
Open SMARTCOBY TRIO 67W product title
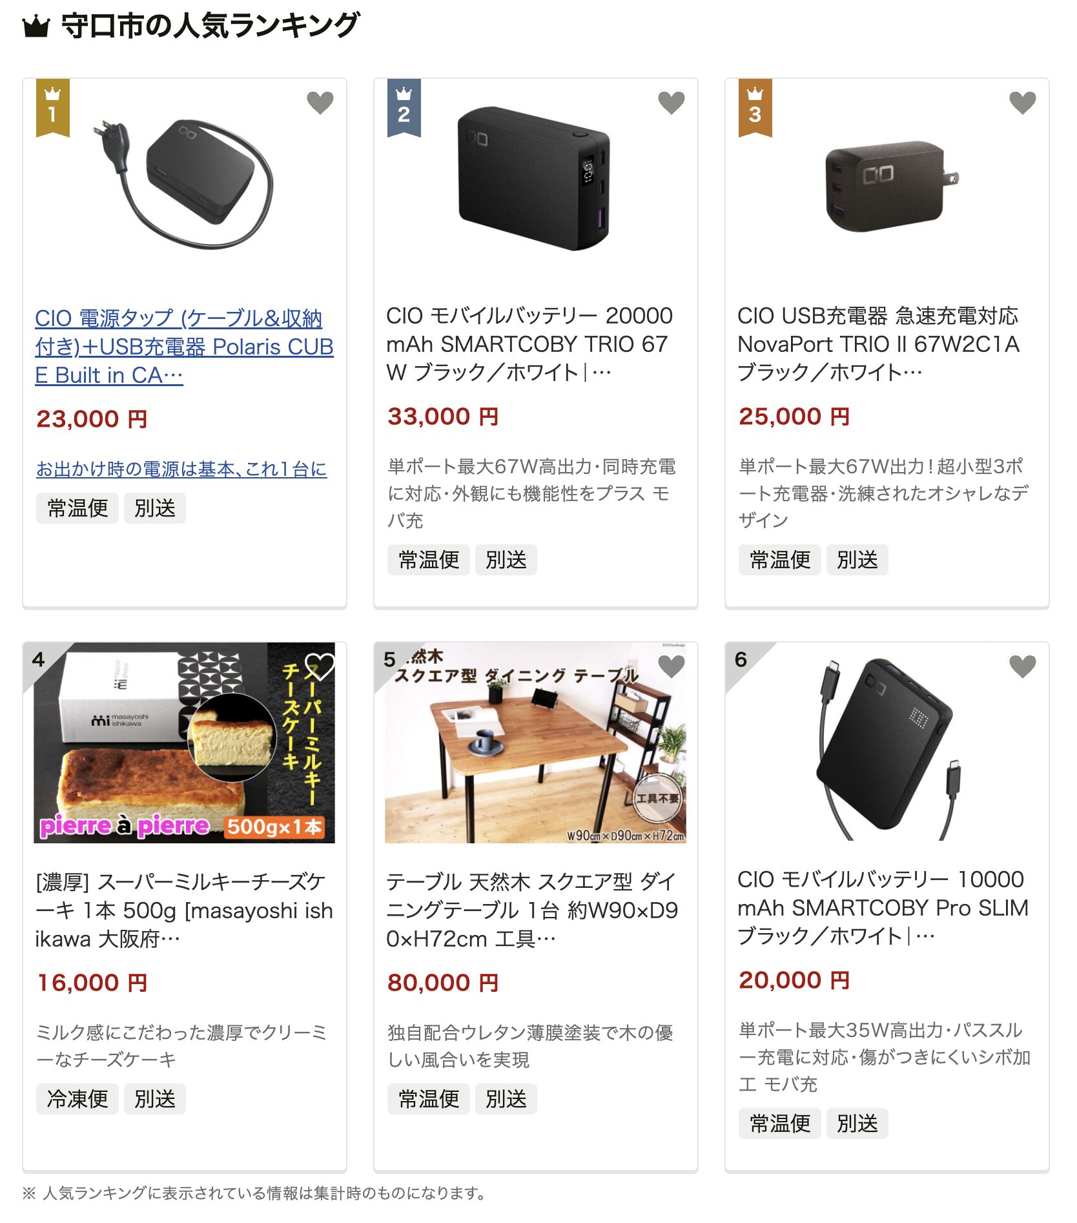pyautogui.click(x=529, y=344)
